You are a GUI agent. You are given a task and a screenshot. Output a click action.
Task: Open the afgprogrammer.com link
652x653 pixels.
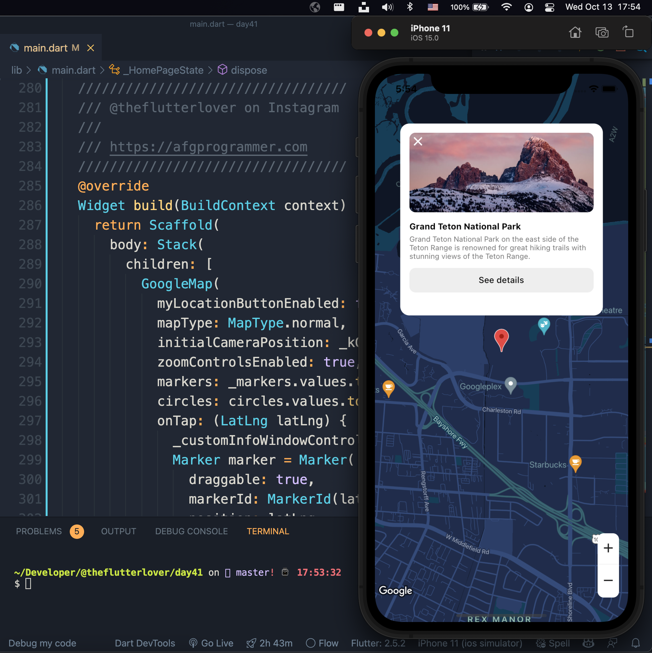pyautogui.click(x=208, y=147)
